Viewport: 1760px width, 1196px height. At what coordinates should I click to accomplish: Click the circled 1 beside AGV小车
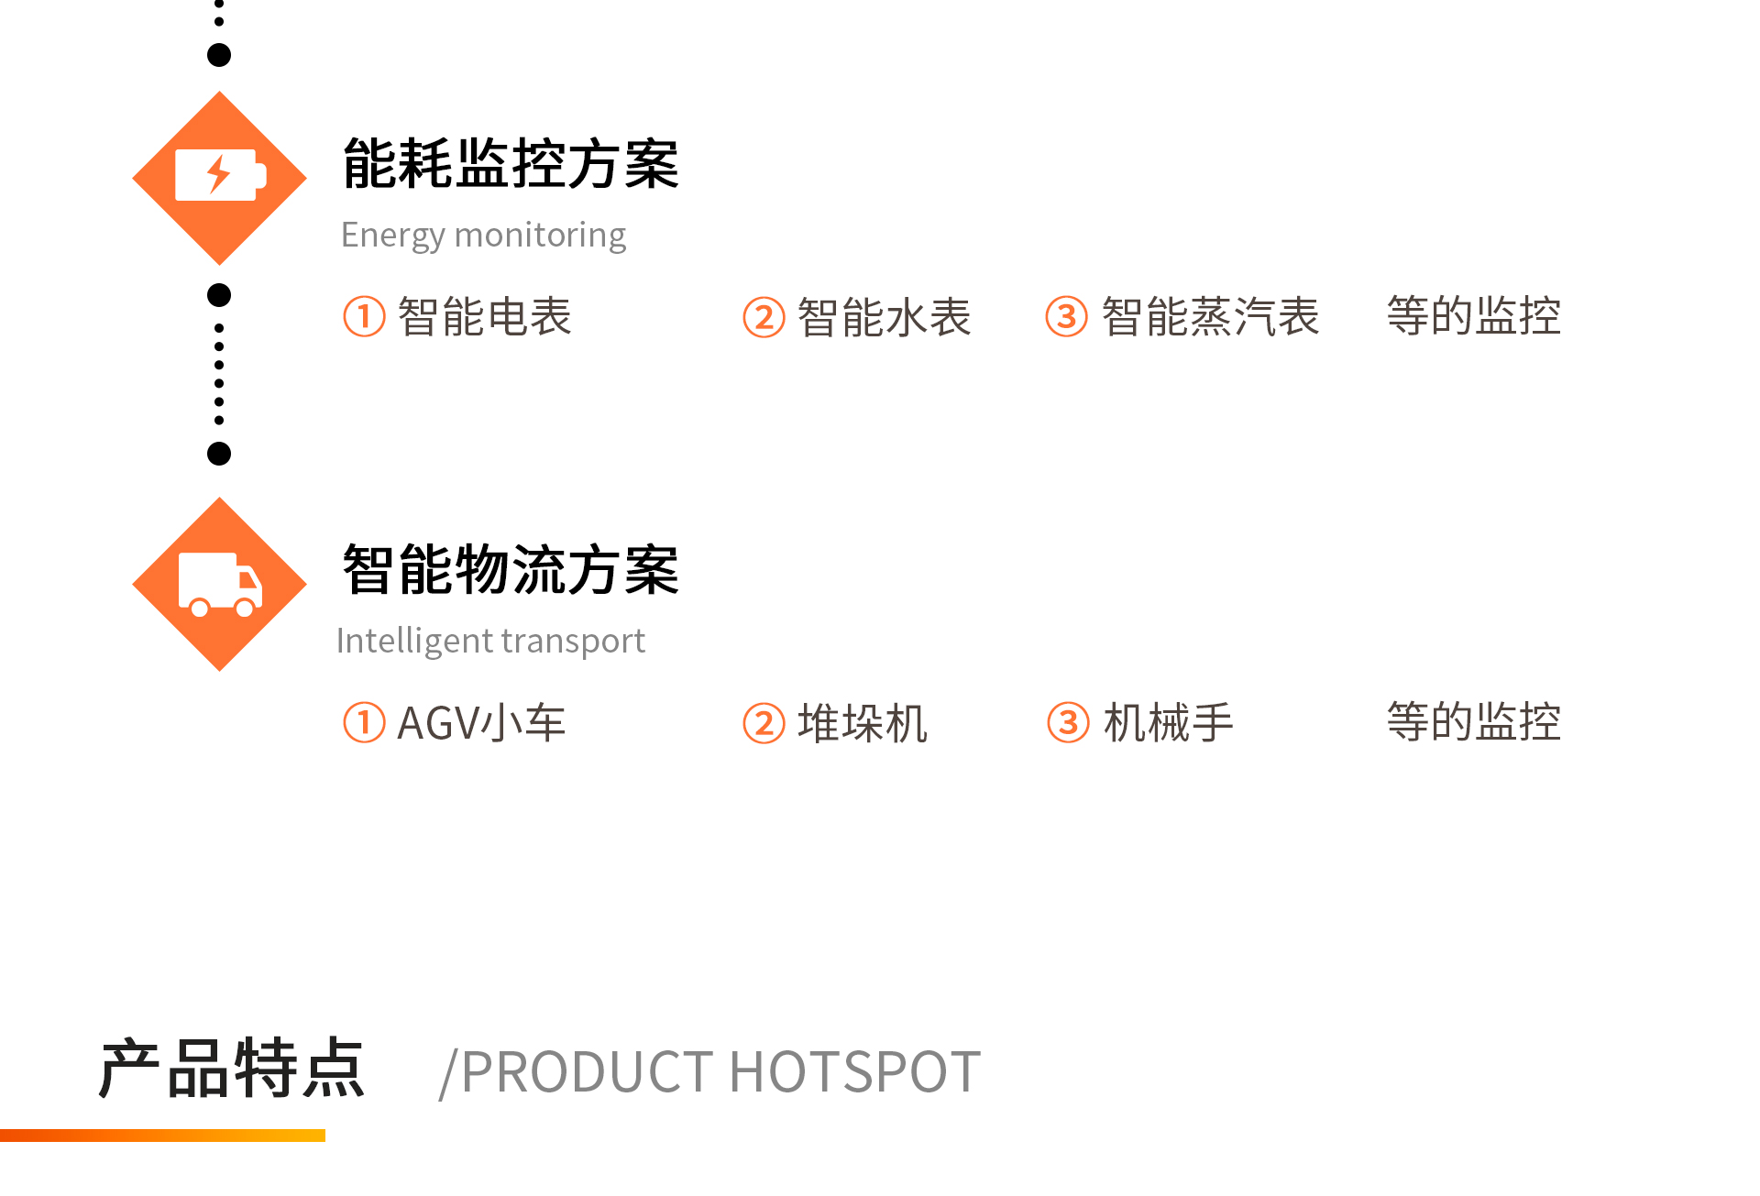click(364, 722)
